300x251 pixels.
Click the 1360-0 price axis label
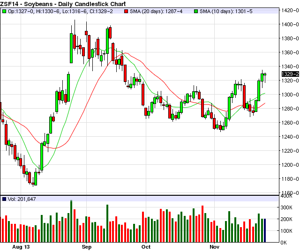[290, 52]
